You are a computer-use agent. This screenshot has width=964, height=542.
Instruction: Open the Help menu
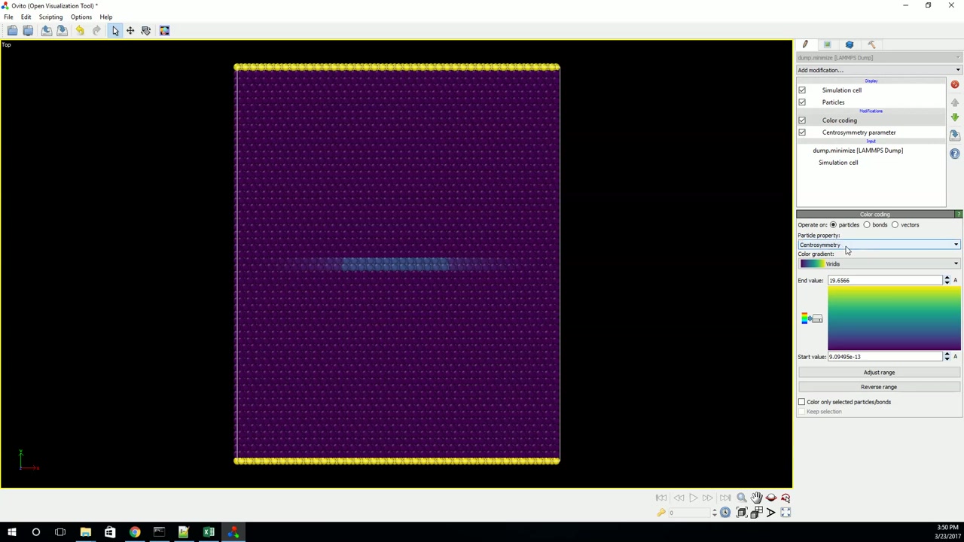tap(105, 17)
